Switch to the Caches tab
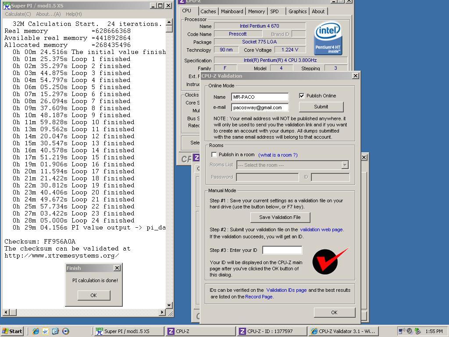Image resolution: width=449 pixels, height=337 pixels. (x=208, y=11)
